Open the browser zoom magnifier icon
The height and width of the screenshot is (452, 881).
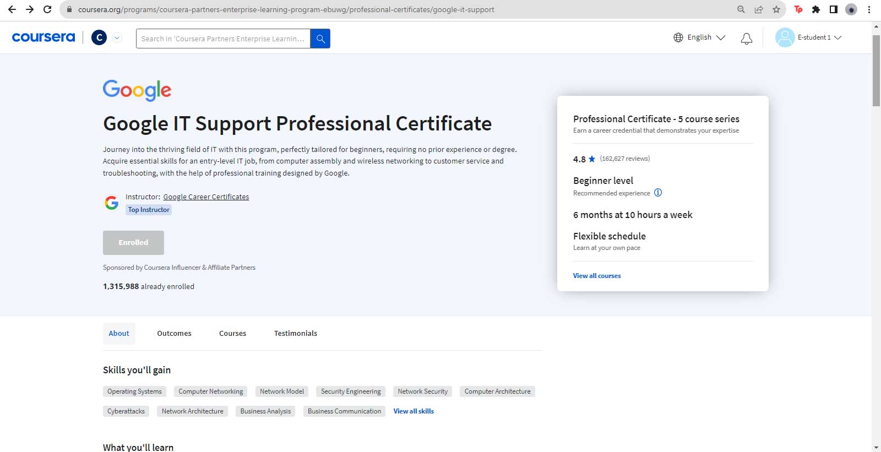pos(741,9)
